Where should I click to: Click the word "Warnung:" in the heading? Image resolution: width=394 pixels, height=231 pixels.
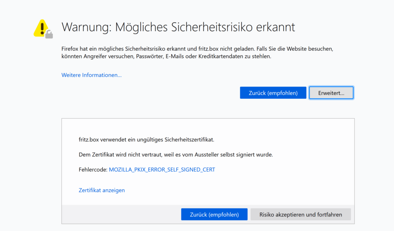[87, 27]
